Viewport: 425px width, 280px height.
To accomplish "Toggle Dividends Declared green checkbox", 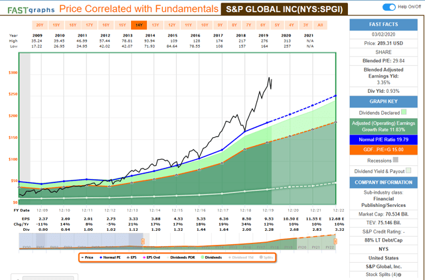I will point(404,112).
